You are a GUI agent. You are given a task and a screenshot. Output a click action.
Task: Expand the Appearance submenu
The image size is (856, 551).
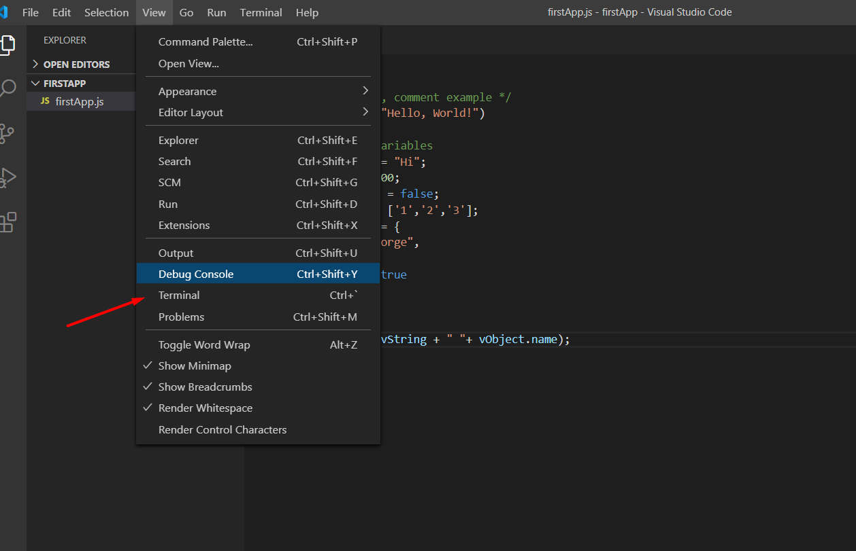click(x=258, y=91)
